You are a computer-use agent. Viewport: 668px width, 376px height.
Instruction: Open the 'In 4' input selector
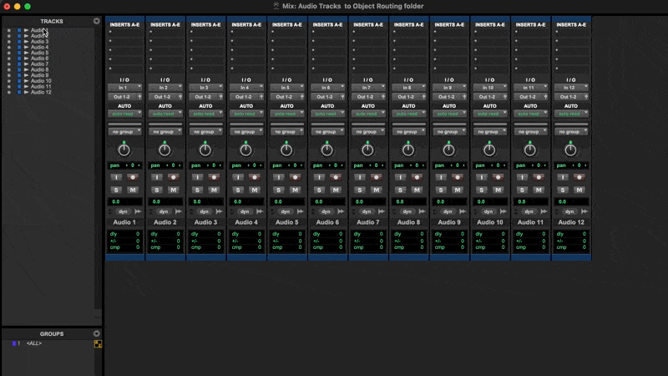pos(246,88)
